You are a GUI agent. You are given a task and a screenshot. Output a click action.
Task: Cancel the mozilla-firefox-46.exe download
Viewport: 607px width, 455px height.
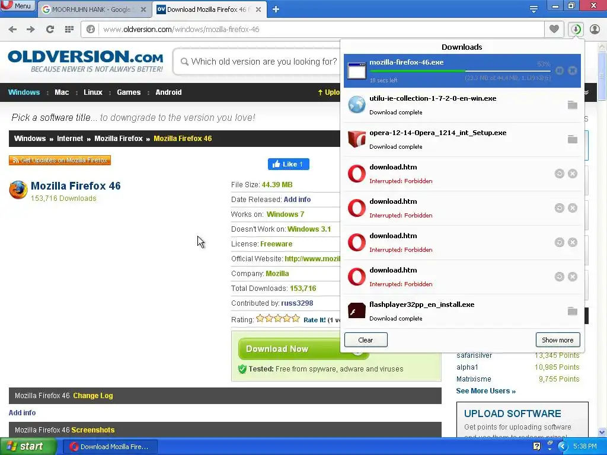click(x=573, y=71)
